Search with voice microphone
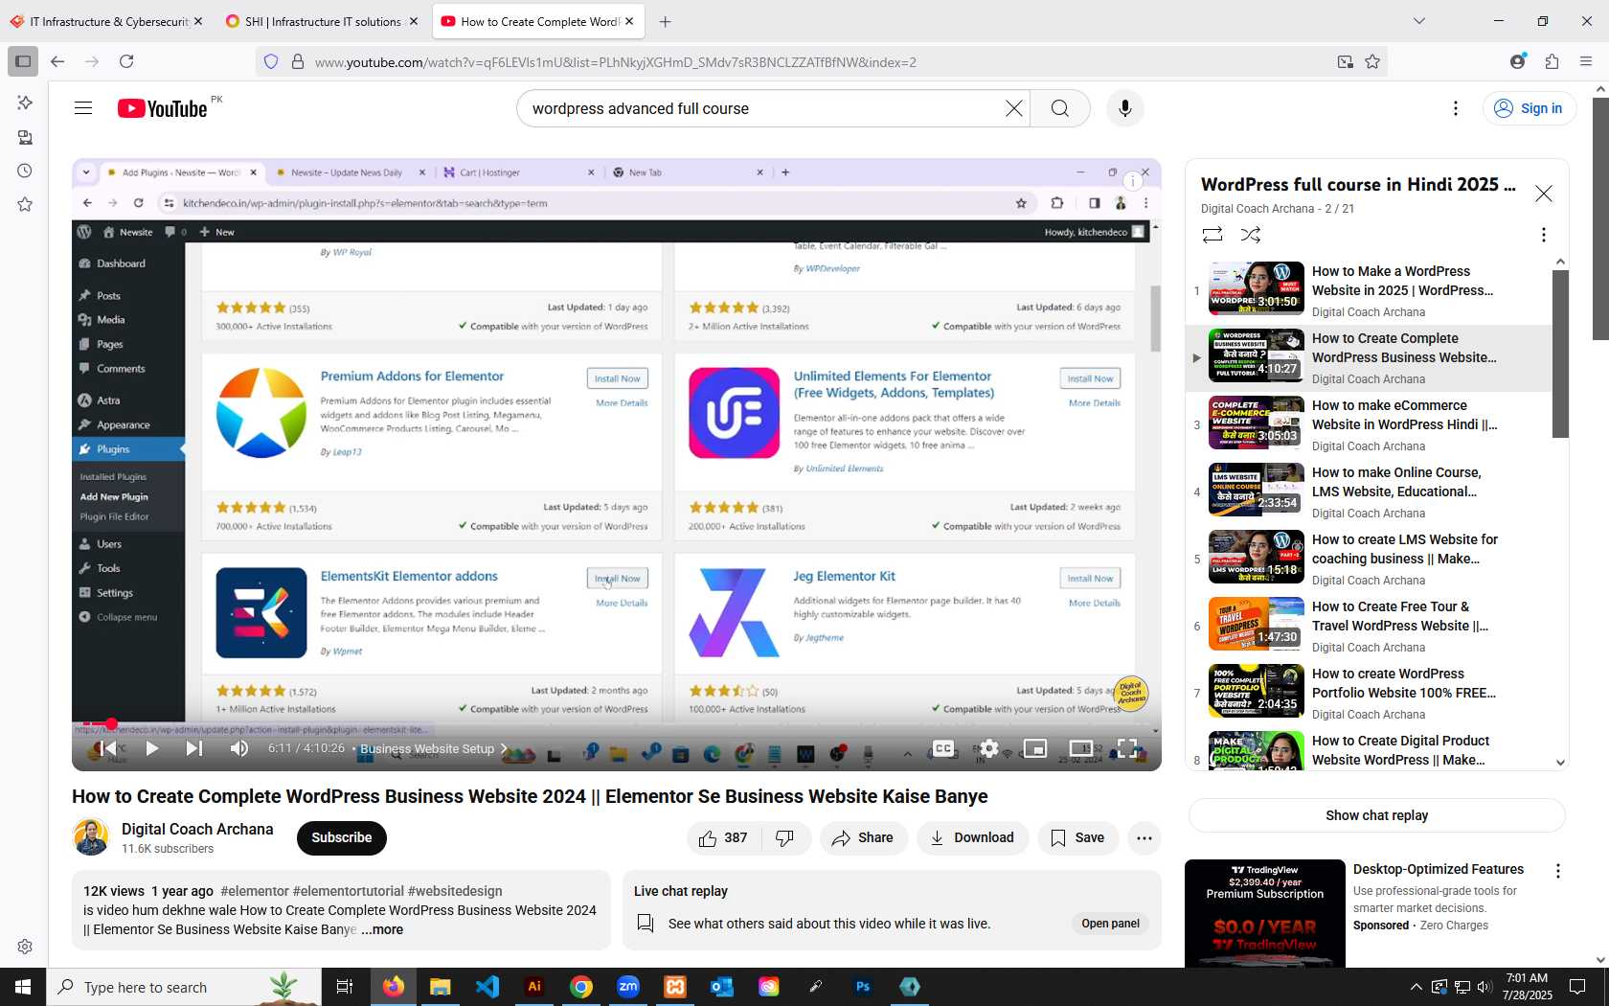The width and height of the screenshot is (1609, 1006). click(x=1125, y=108)
